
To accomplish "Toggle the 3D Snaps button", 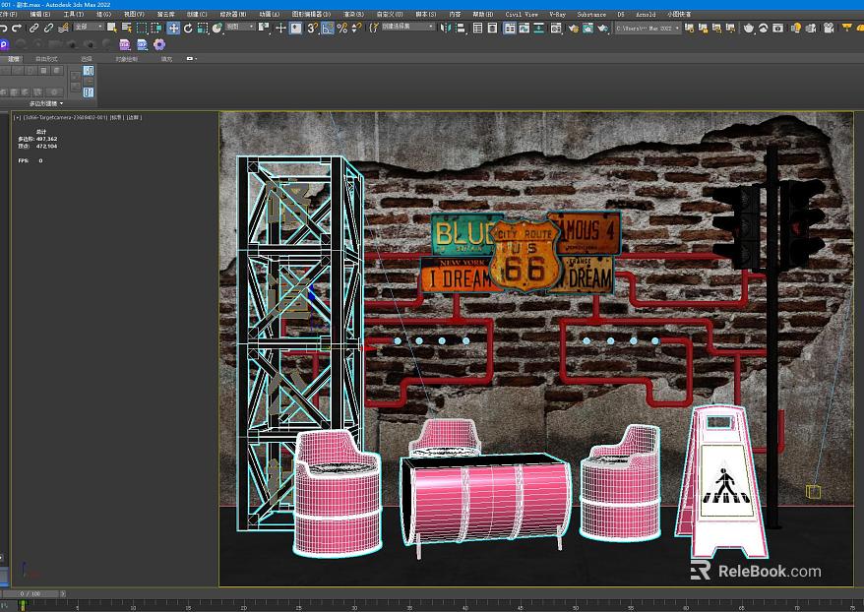I will click(x=312, y=28).
